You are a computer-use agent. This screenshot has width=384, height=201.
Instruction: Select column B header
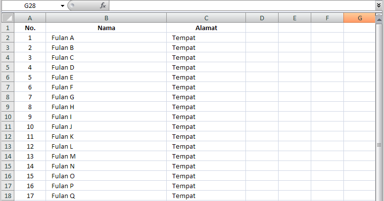click(106, 18)
